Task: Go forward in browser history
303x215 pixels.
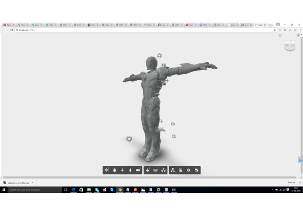Action: pyautogui.click(x=7, y=30)
